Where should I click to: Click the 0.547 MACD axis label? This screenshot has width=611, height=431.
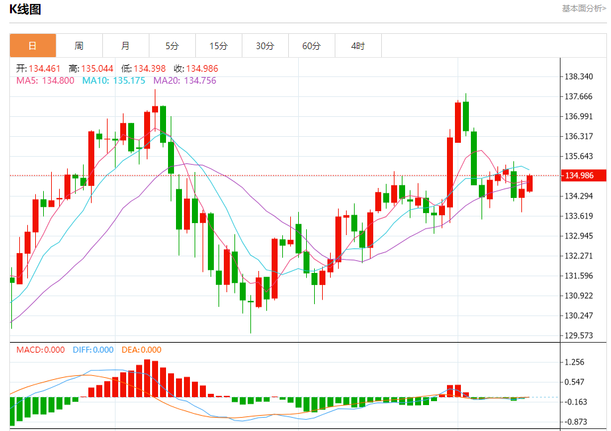click(x=574, y=382)
